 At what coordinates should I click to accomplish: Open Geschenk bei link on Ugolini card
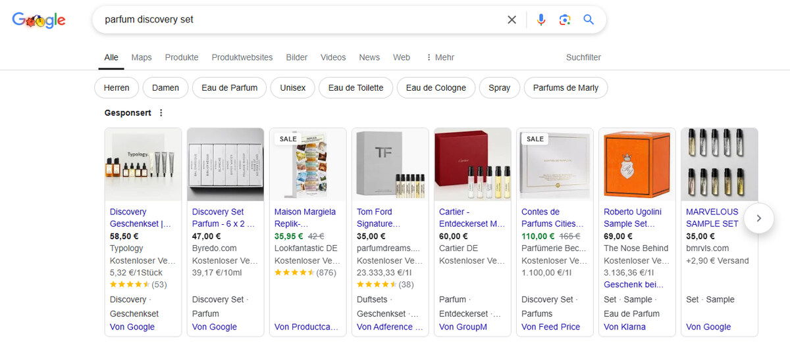[x=633, y=285]
